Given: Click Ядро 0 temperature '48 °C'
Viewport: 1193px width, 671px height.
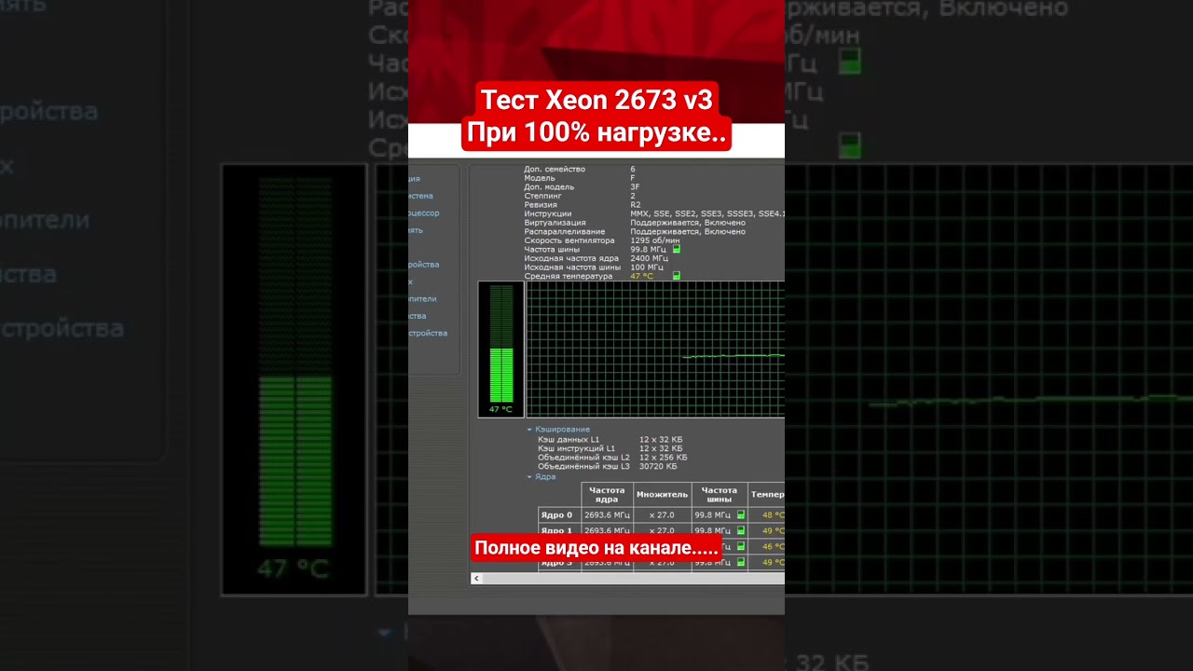Looking at the screenshot, I should pyautogui.click(x=774, y=514).
